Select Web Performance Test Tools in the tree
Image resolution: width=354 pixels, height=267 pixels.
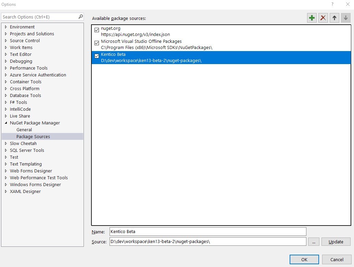coord(39,178)
